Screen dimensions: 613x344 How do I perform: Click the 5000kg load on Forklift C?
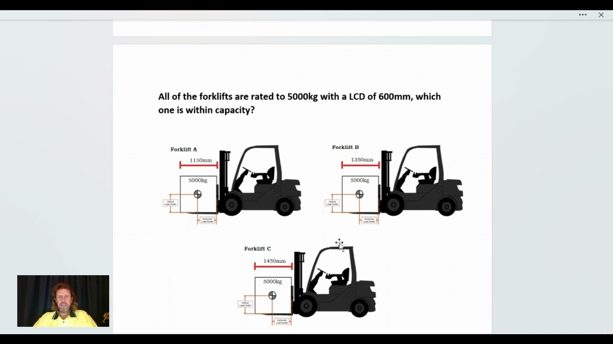(273, 295)
